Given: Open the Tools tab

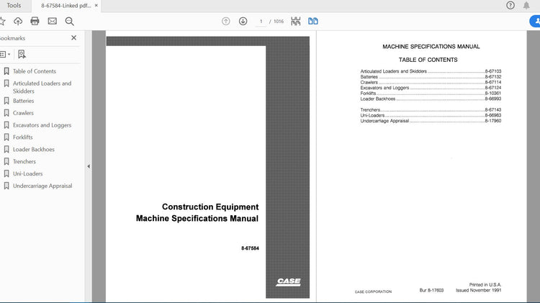Looking at the screenshot, I should [x=14, y=6].
